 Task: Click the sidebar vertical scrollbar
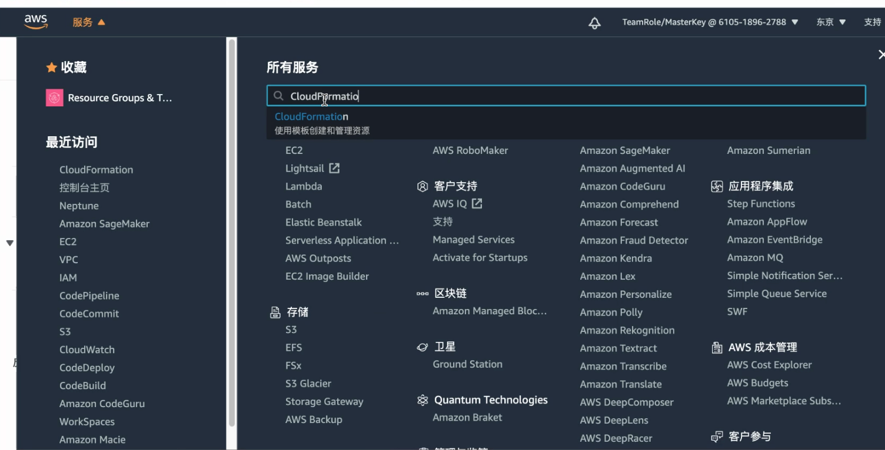[x=232, y=233]
